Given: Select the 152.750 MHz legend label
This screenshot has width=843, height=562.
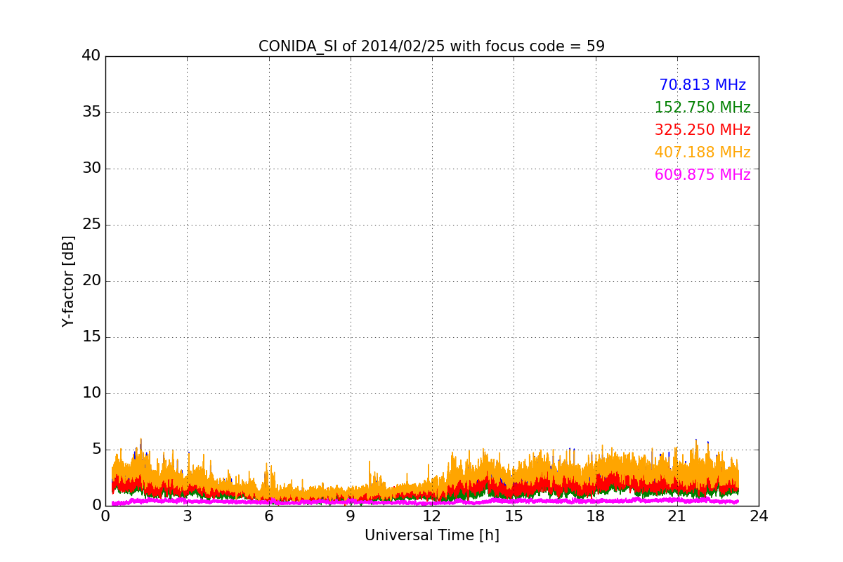Looking at the screenshot, I should [x=702, y=107].
